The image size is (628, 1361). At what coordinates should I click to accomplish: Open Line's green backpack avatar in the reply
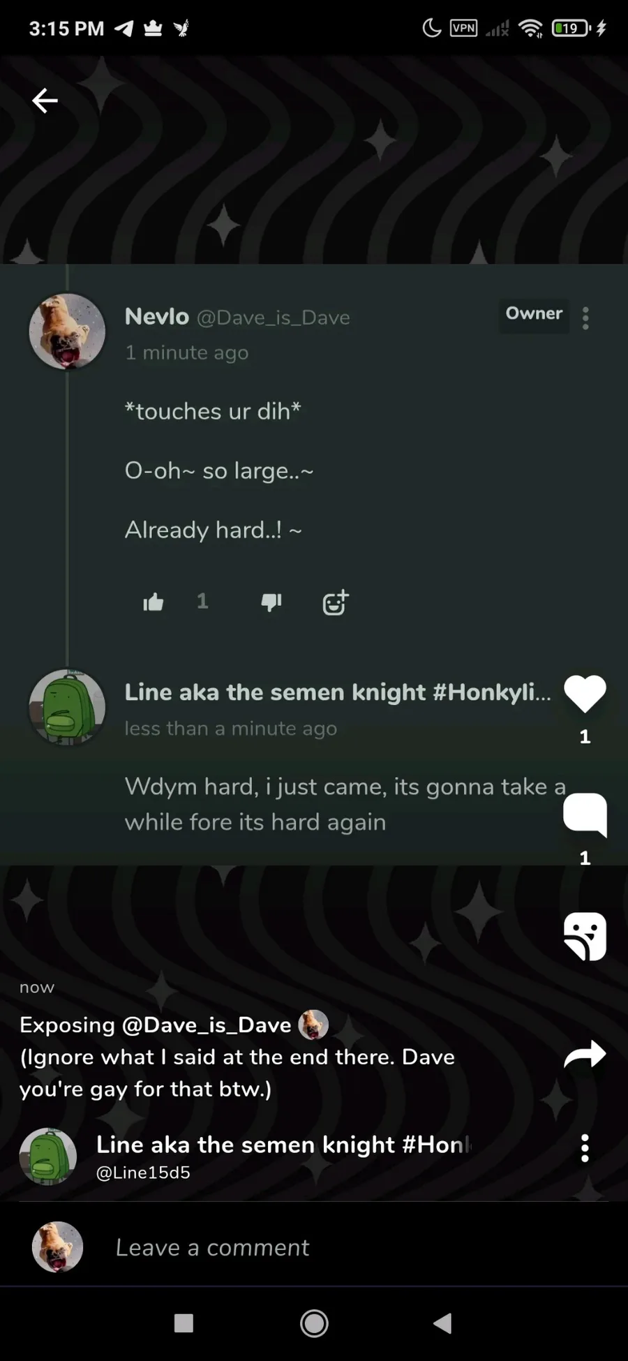[x=67, y=707]
